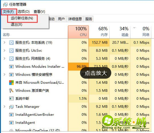Sort by the 磁盘 column header
Image resolution: width=154 pixels, height=133 pixels.
(120, 32)
